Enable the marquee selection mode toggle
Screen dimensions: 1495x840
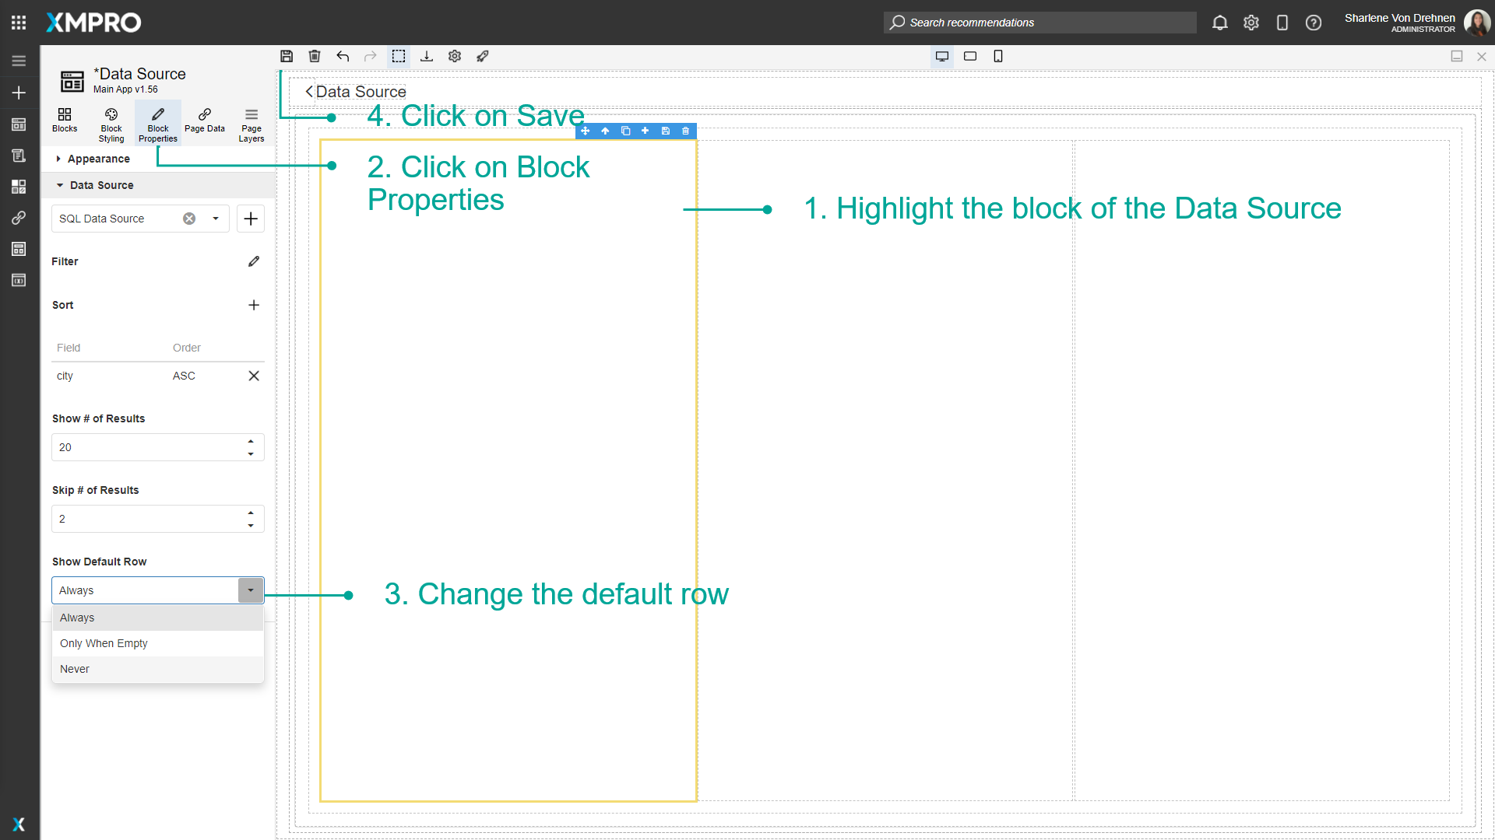(x=399, y=56)
